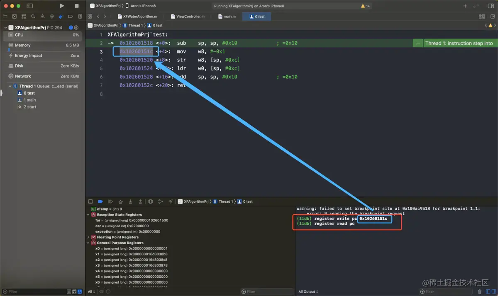Jump to next issue arrow
This screenshot has width=498, height=296.
point(495,25)
